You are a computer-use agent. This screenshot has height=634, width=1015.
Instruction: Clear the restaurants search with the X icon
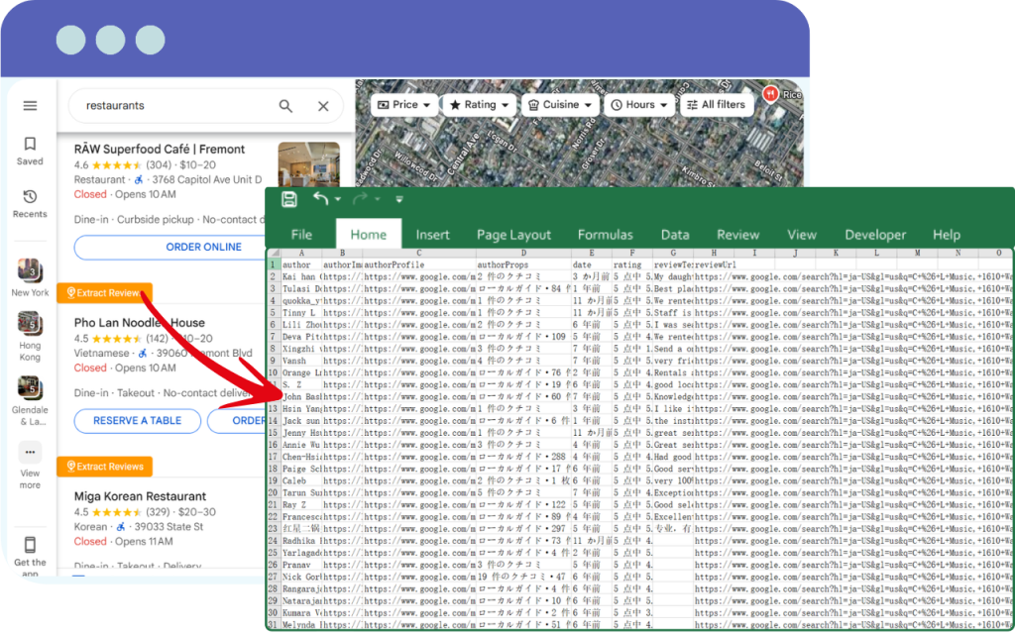322,105
